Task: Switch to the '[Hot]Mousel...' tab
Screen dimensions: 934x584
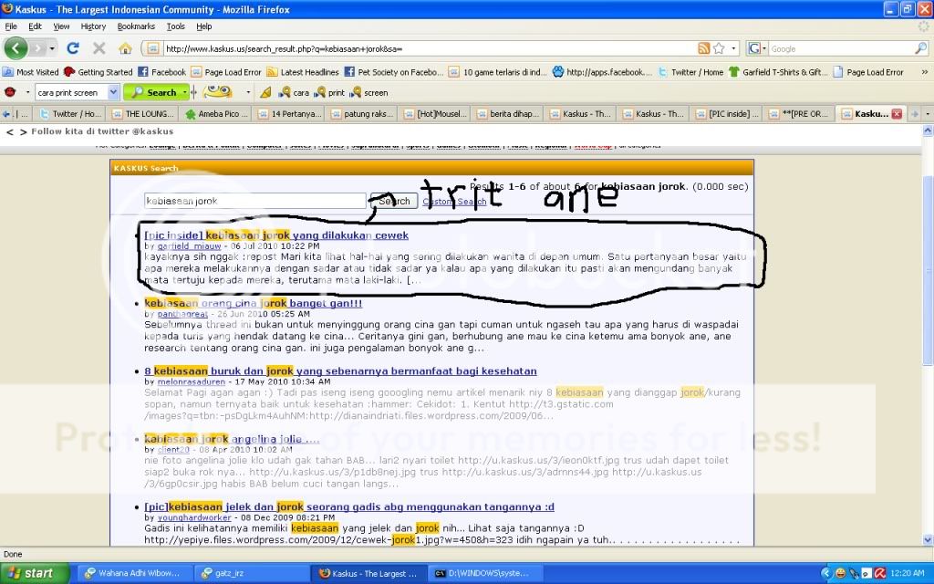Action: [x=435, y=114]
